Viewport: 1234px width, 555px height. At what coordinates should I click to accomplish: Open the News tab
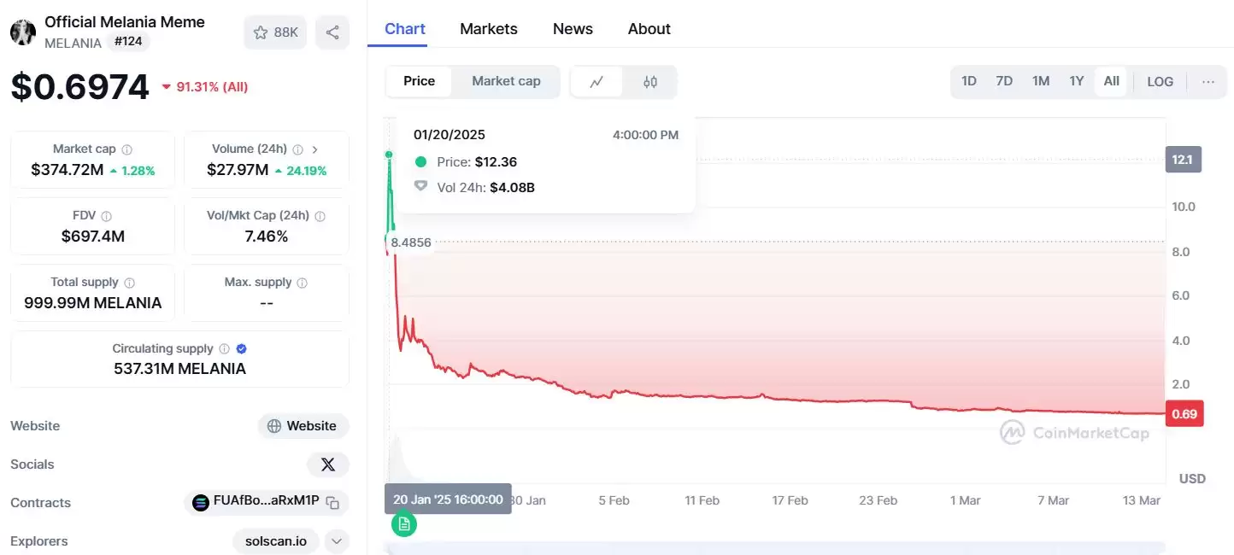(573, 29)
